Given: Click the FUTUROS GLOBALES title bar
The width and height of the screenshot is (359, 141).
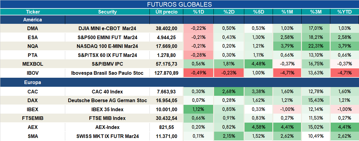Looking at the screenshot, I should pyautogui.click(x=179, y=4).
